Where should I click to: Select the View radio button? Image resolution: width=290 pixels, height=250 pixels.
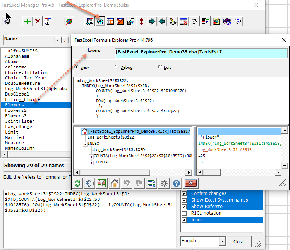(76, 67)
